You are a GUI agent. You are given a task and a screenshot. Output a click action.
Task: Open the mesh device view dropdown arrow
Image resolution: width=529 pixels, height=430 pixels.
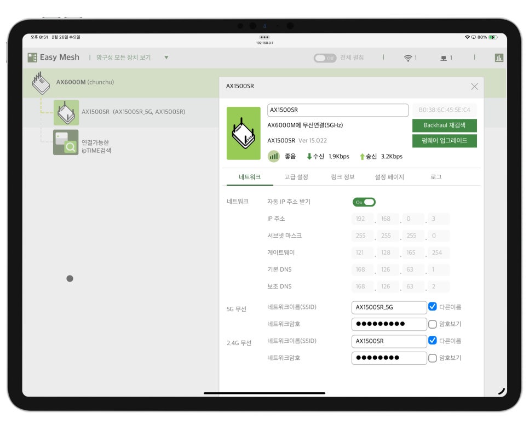point(166,58)
